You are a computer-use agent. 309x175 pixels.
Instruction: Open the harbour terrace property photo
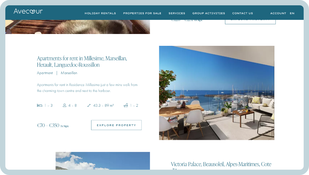click(217, 93)
